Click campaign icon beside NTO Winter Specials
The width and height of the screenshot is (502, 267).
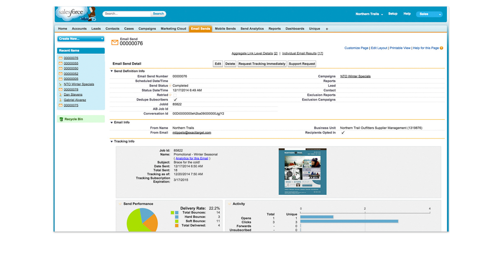click(x=61, y=84)
